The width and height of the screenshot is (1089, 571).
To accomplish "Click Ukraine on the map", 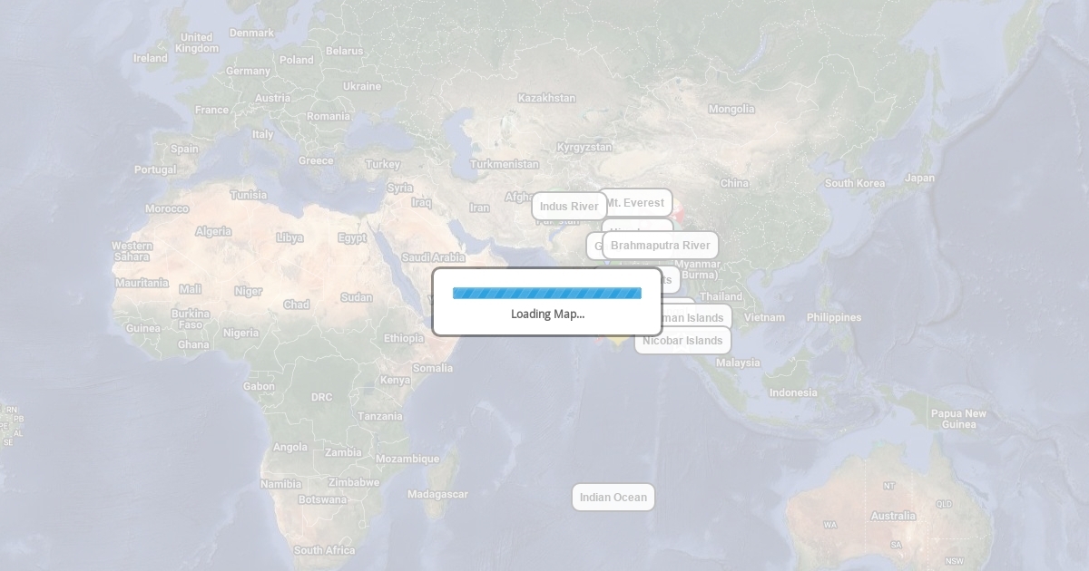I will tap(362, 86).
